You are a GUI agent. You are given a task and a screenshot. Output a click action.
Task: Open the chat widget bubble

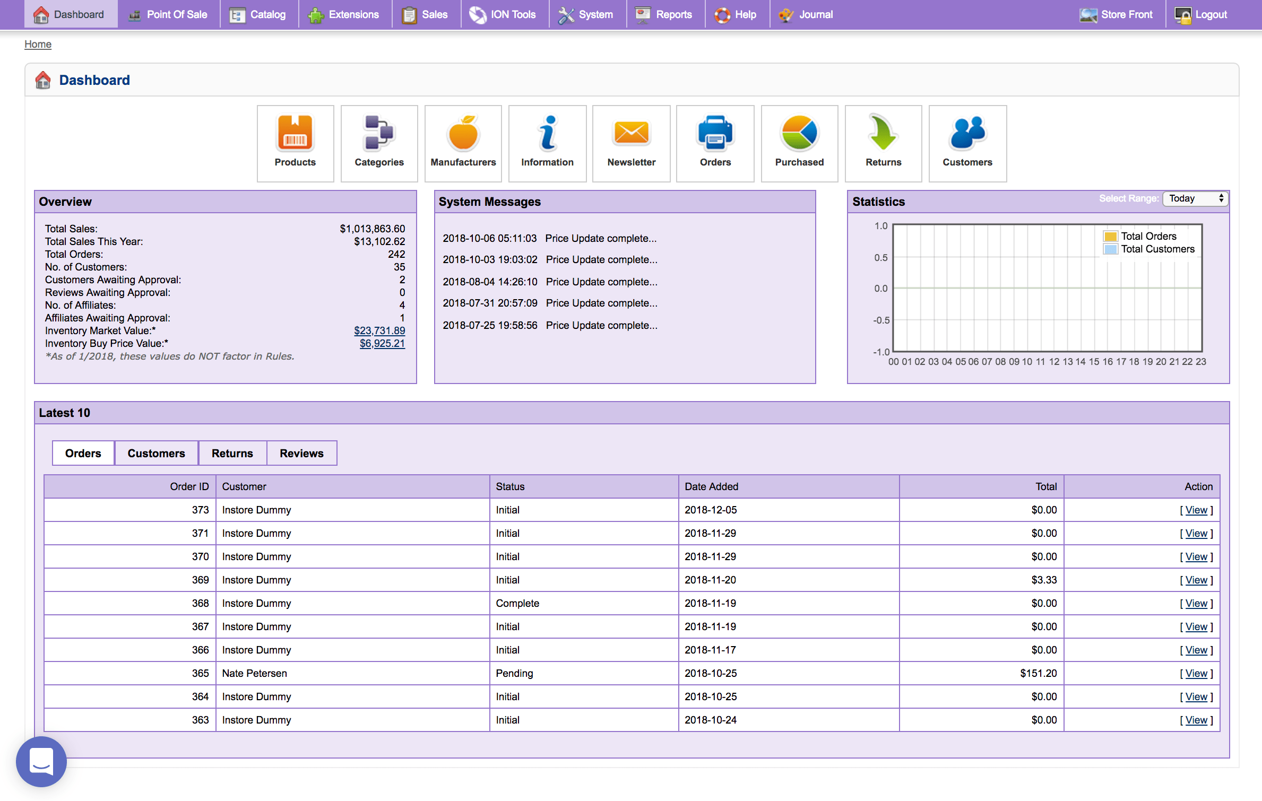(x=41, y=761)
